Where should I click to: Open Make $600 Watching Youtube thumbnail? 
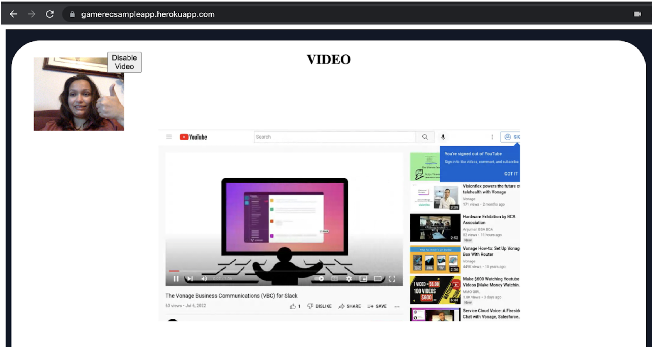435,290
